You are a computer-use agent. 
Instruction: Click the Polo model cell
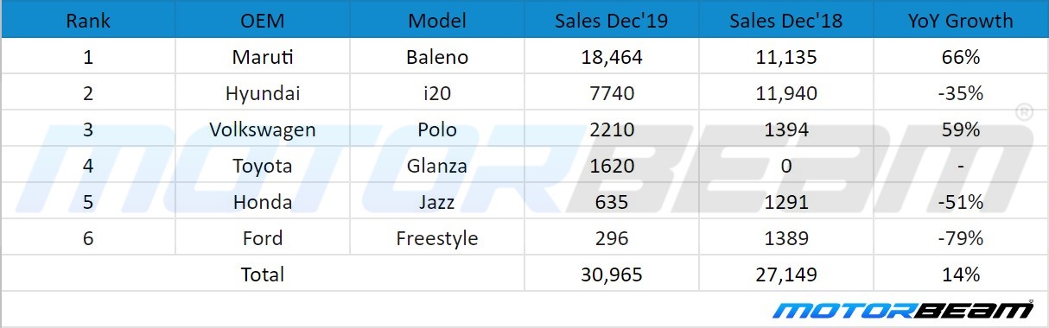(437, 129)
